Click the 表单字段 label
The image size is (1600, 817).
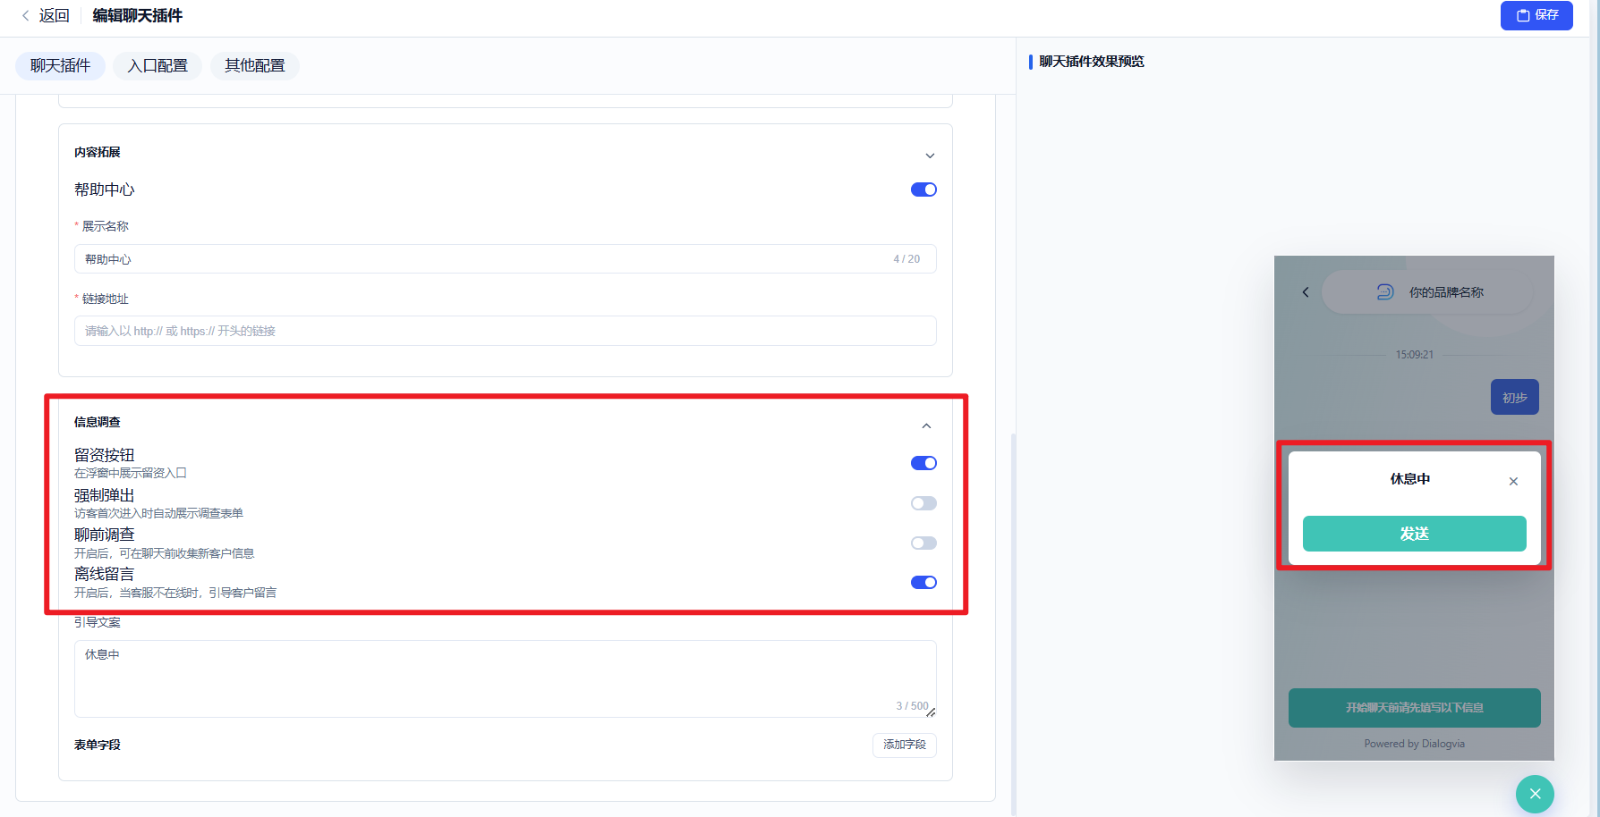coord(98,745)
